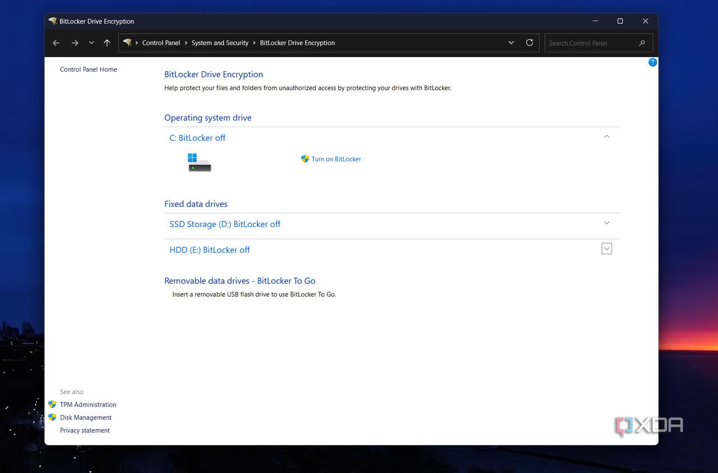Open the Privacy statement link
Image resolution: width=718 pixels, height=473 pixels.
85,430
